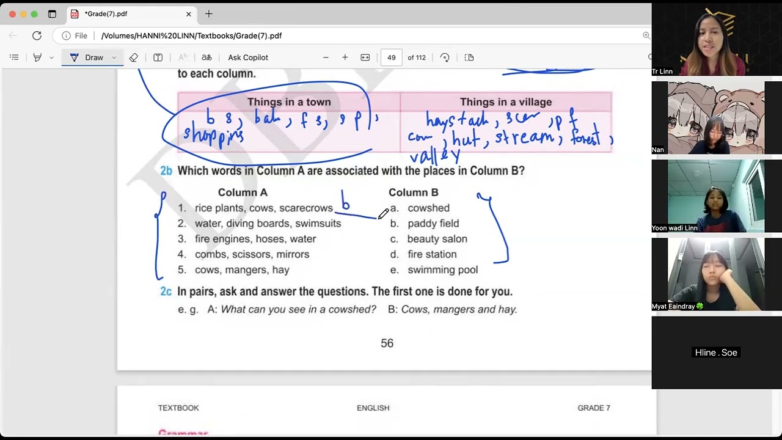782x440 pixels.
Task: Click 'fire engines, hoses, water' item
Action: tap(255, 239)
